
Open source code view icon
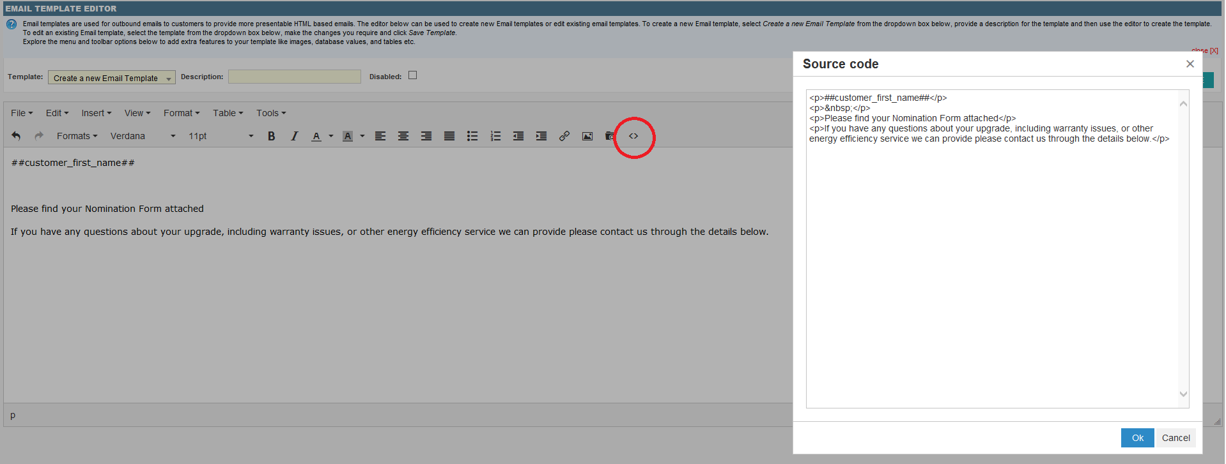tap(633, 136)
